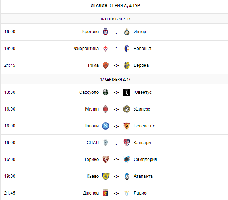Click the Fiorentina club crest icon

click(106, 49)
